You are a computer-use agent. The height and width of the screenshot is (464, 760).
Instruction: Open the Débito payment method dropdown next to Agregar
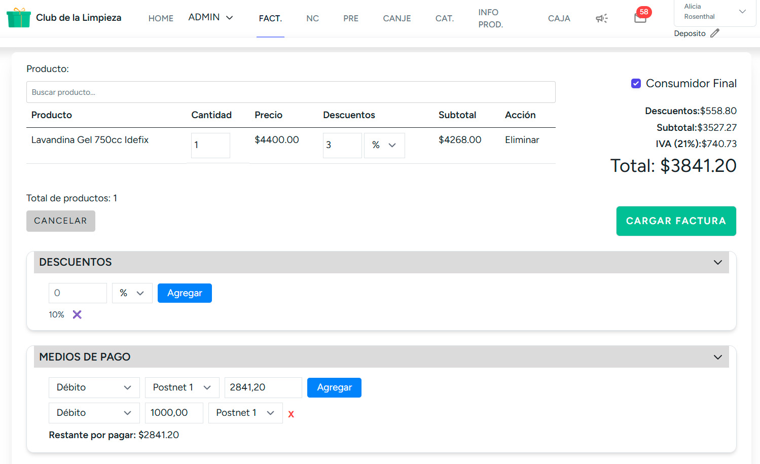[x=94, y=387]
